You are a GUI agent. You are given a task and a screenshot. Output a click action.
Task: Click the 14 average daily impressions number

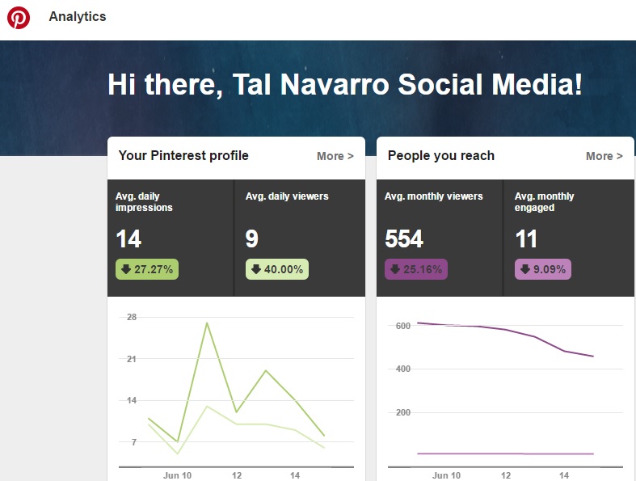(128, 239)
